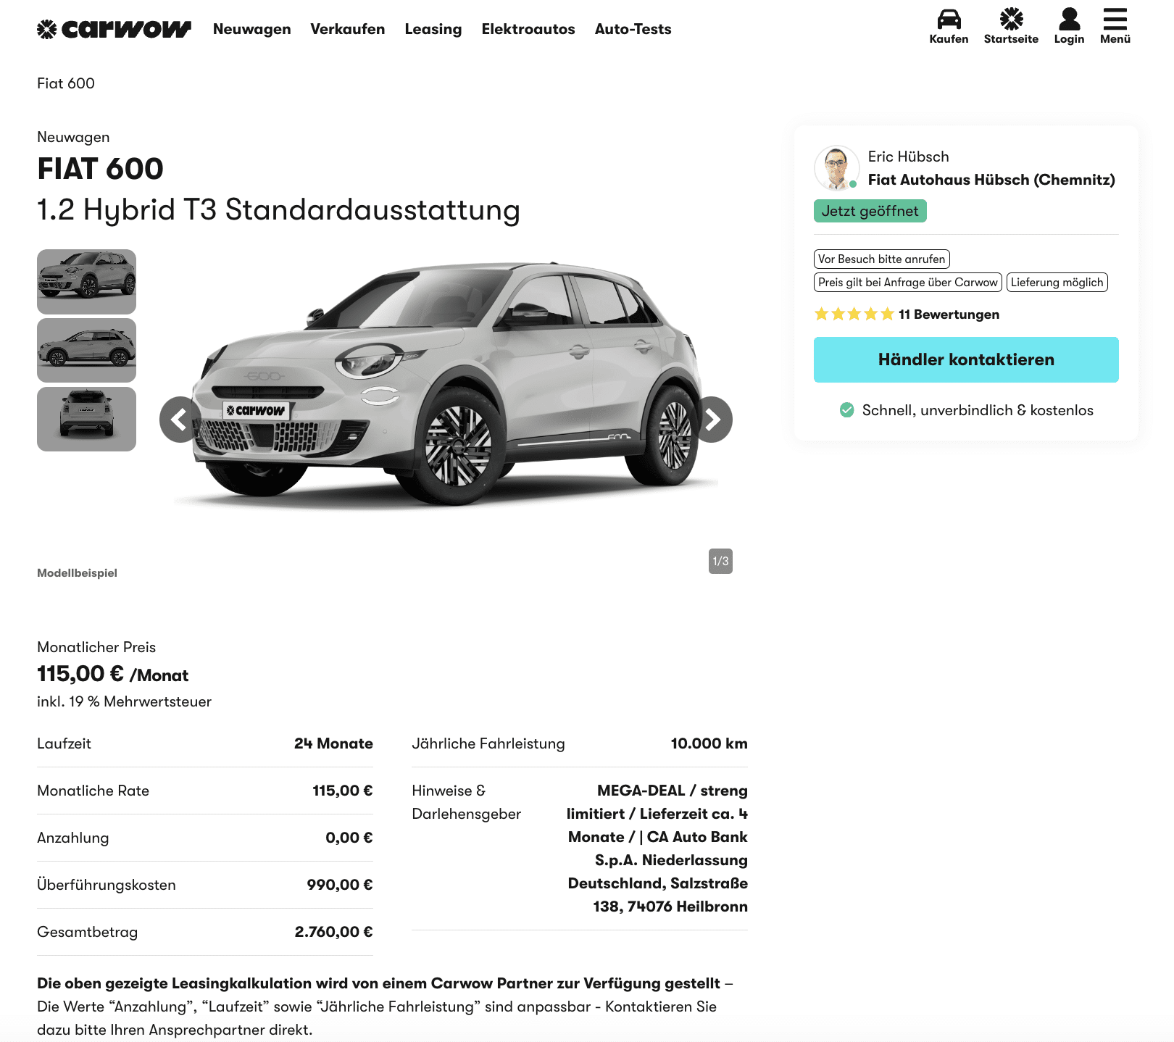The image size is (1174, 1042).
Task: Click the Monatliche Rate 115,00 € value
Action: click(x=342, y=791)
